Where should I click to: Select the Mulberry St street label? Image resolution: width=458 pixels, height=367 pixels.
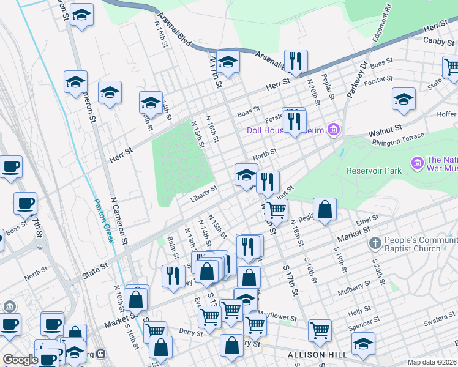click(355, 287)
